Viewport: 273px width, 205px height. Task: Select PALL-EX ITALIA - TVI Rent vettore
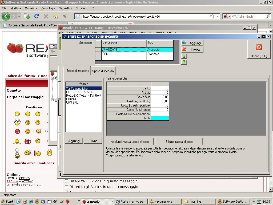pos(83,96)
